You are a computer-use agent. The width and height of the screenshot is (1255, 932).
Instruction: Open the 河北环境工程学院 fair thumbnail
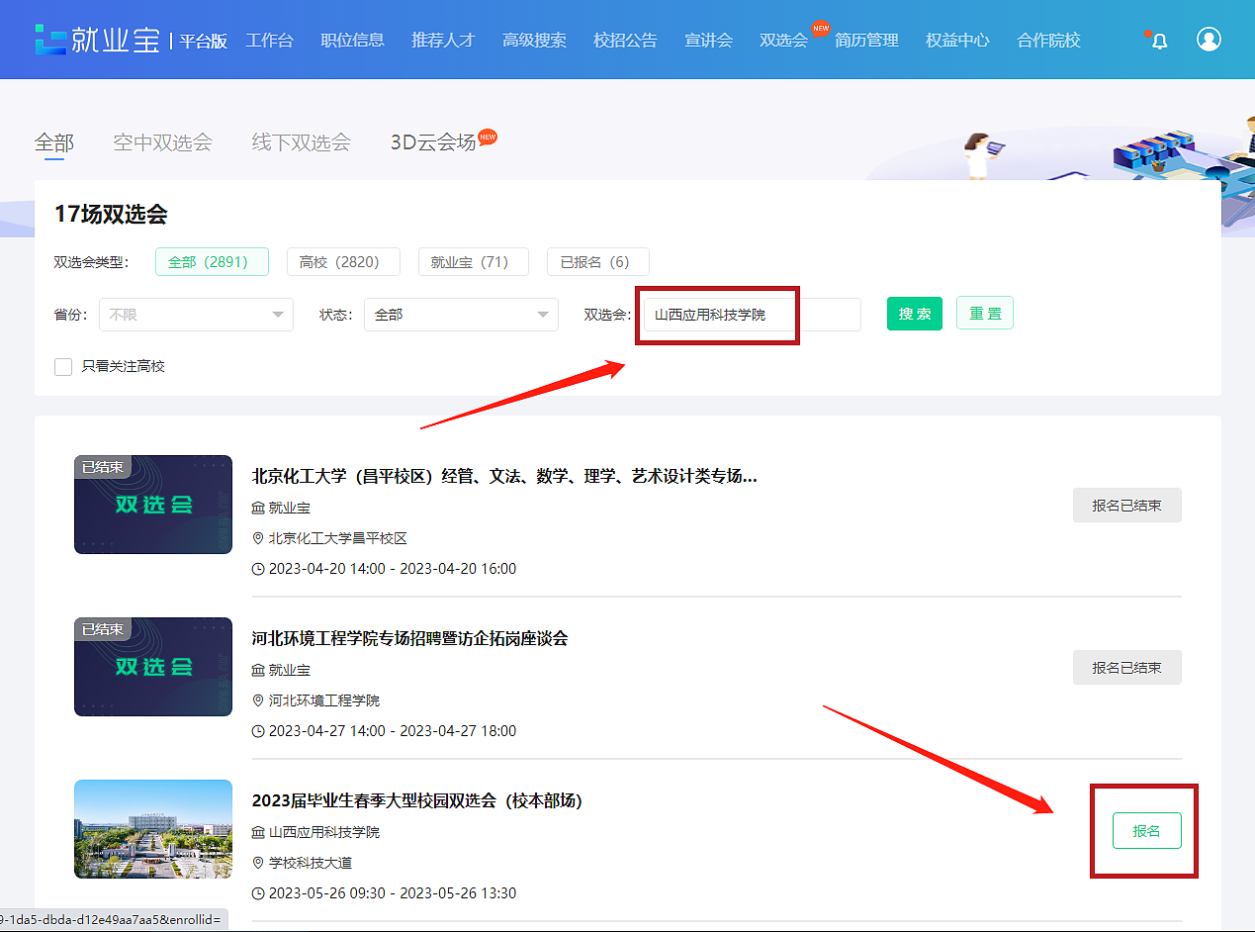click(153, 667)
